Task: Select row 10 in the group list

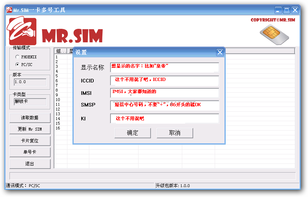Action: click(58, 100)
